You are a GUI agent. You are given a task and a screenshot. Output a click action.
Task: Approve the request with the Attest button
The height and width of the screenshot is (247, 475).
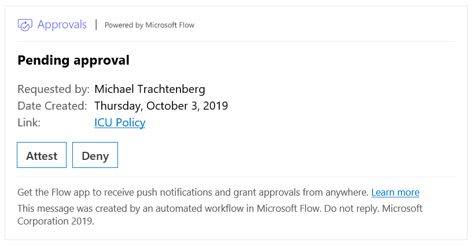coord(42,155)
